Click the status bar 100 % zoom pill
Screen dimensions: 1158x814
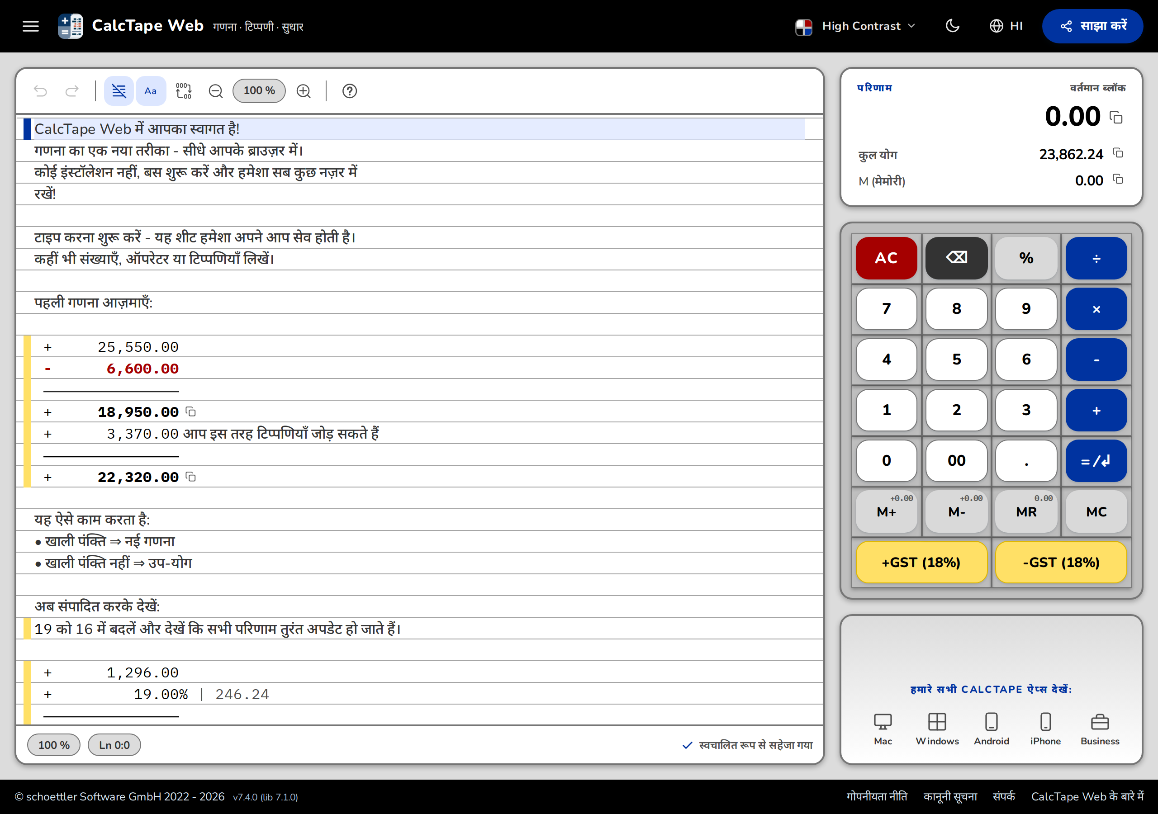[x=54, y=745]
